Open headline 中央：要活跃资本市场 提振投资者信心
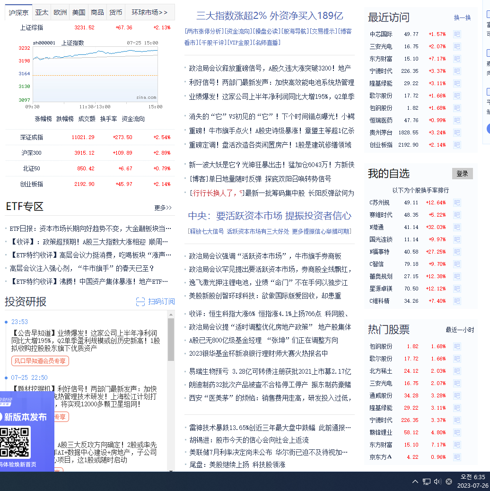Screen dimensions: 490x491 point(270,216)
